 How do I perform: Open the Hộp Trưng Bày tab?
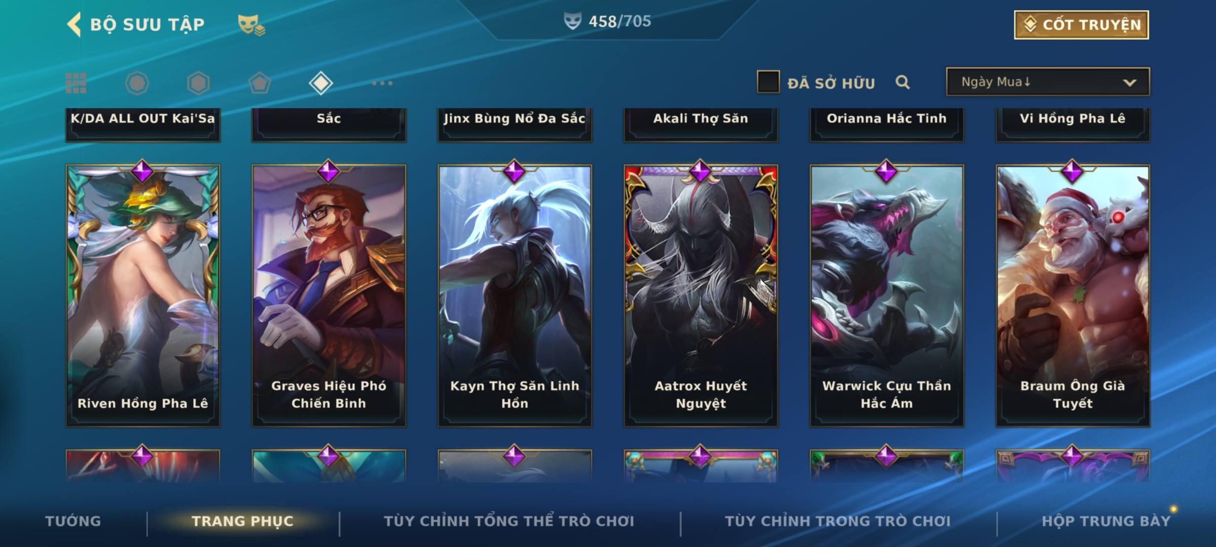point(1106,521)
